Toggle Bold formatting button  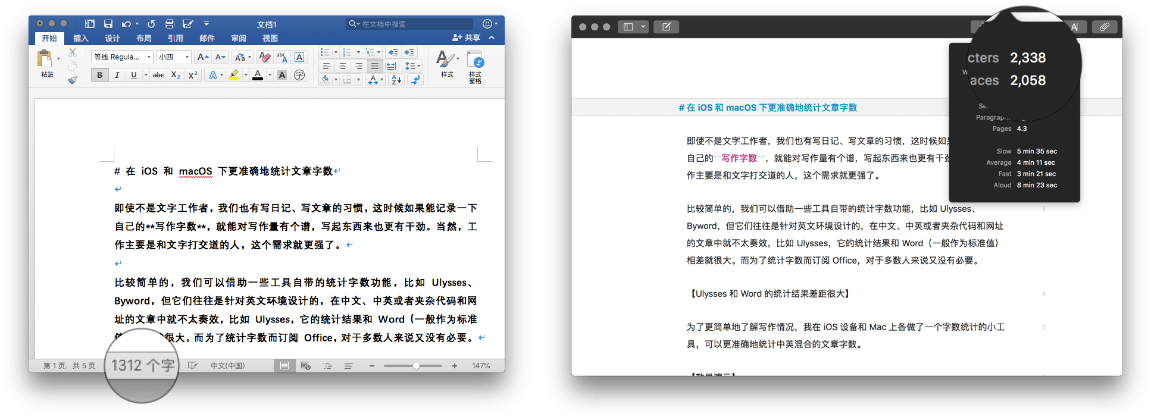99,75
